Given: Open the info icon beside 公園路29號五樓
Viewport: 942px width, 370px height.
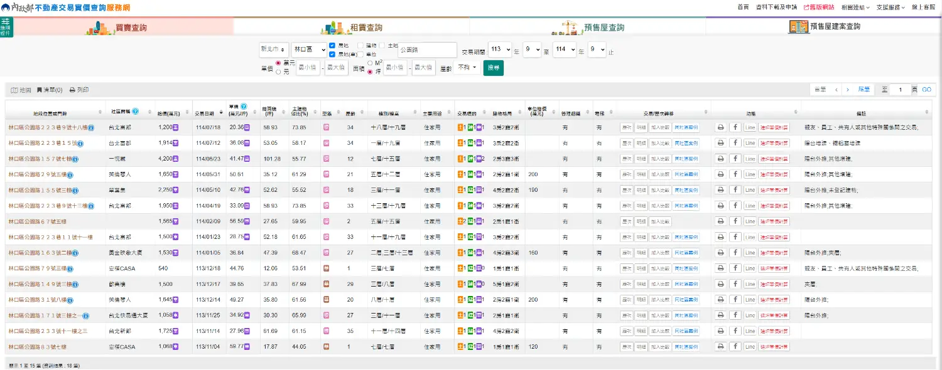Looking at the screenshot, I should coord(70,175).
